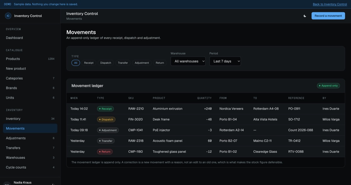Screen dimensions: 351x185
Task: Click the IC logo badge in sidebar
Action: [8, 16]
